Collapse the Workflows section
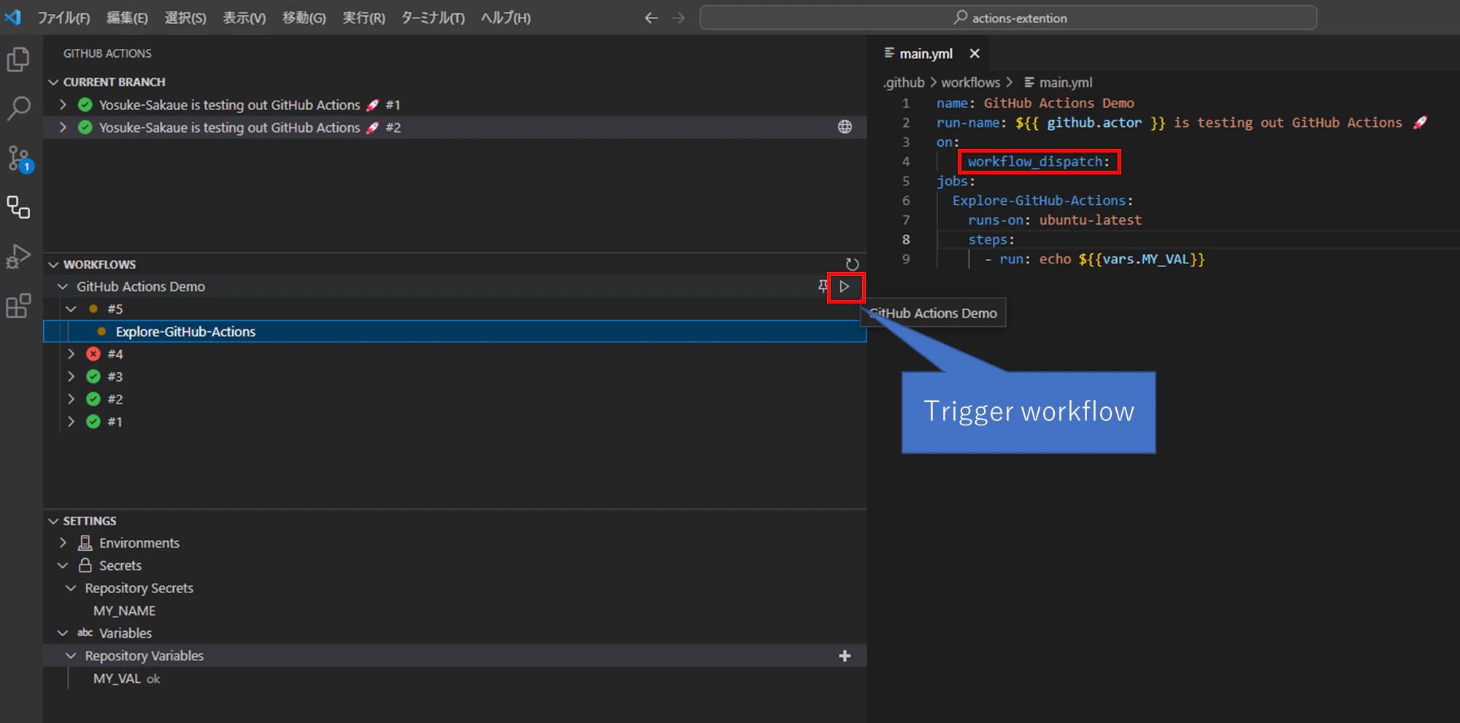Image resolution: width=1460 pixels, height=723 pixels. 53,264
